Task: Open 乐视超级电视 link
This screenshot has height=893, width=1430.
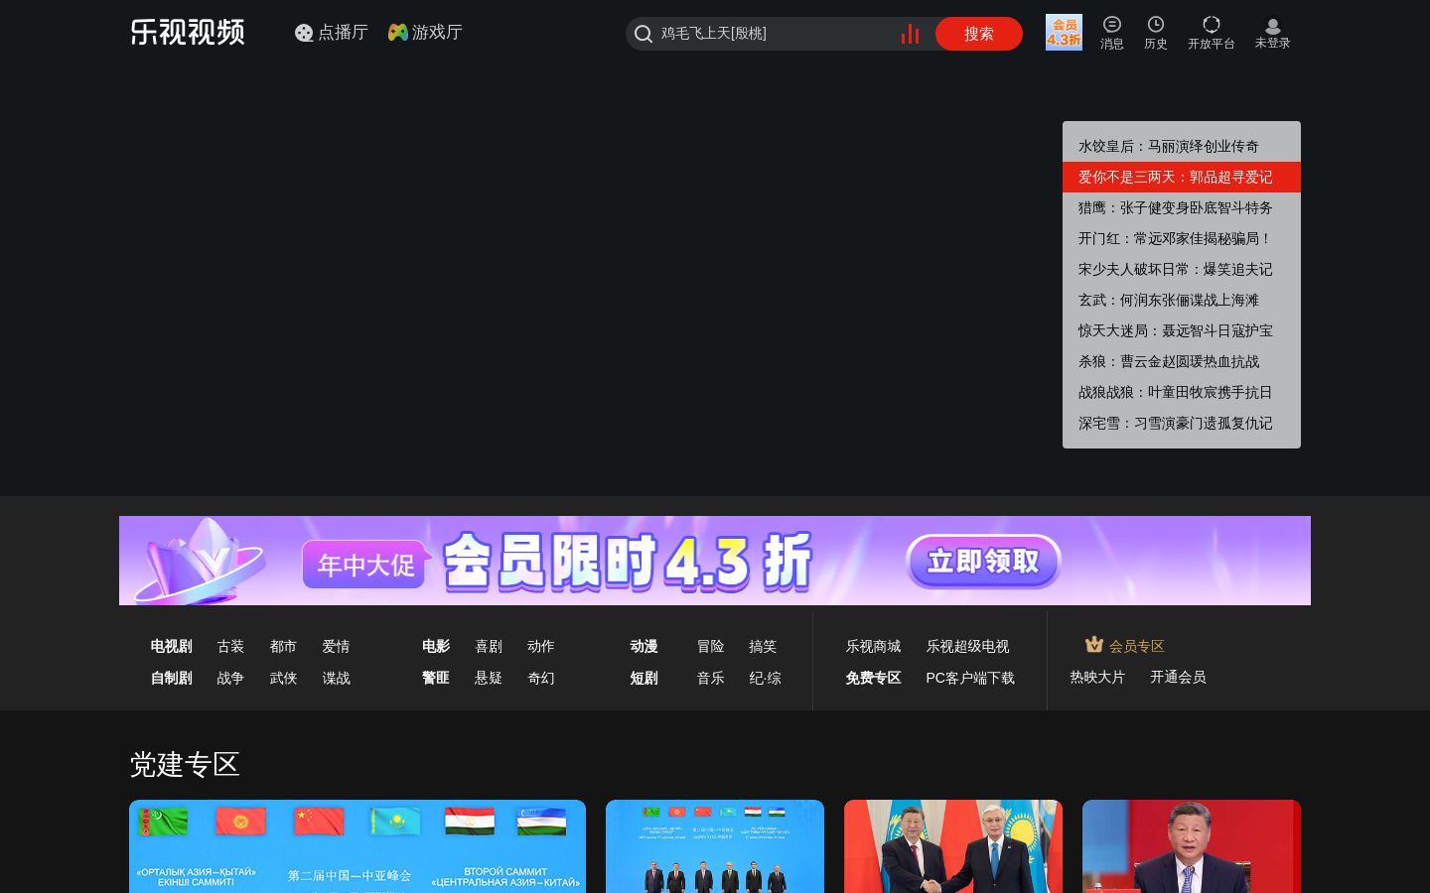Action: (967, 646)
